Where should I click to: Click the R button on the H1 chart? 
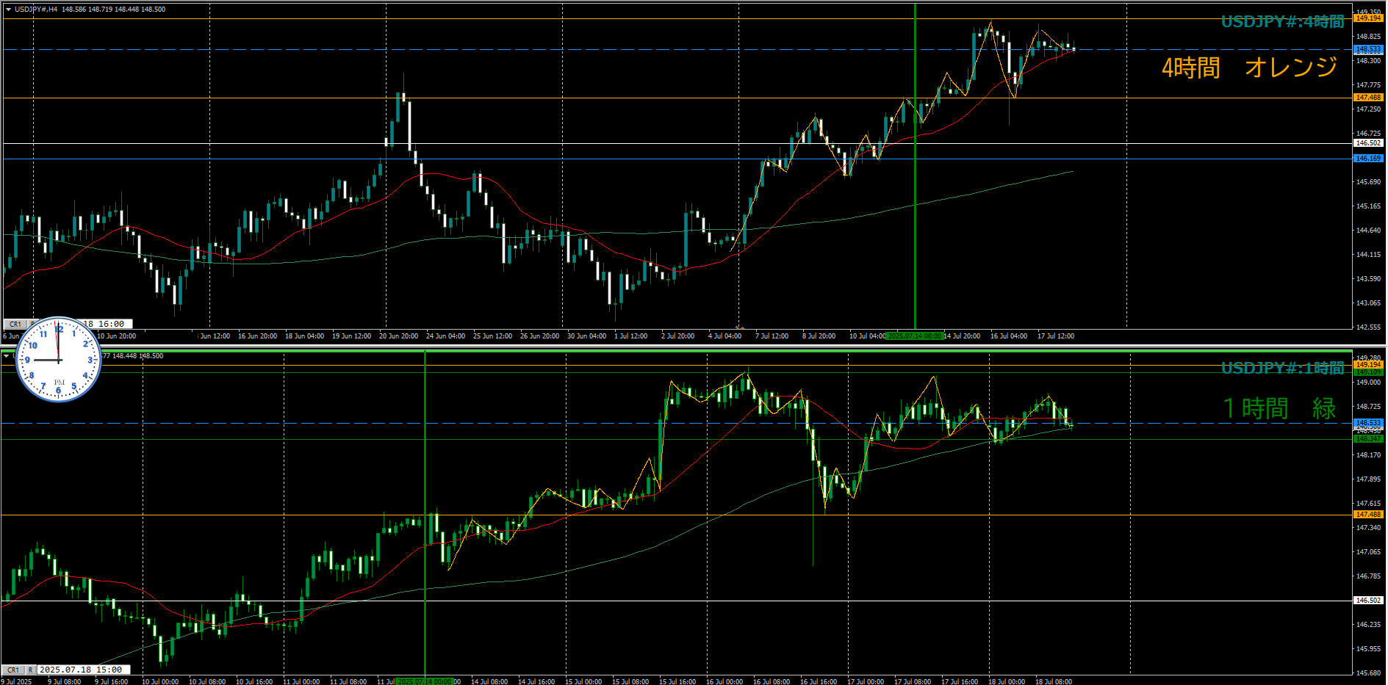pyautogui.click(x=30, y=670)
